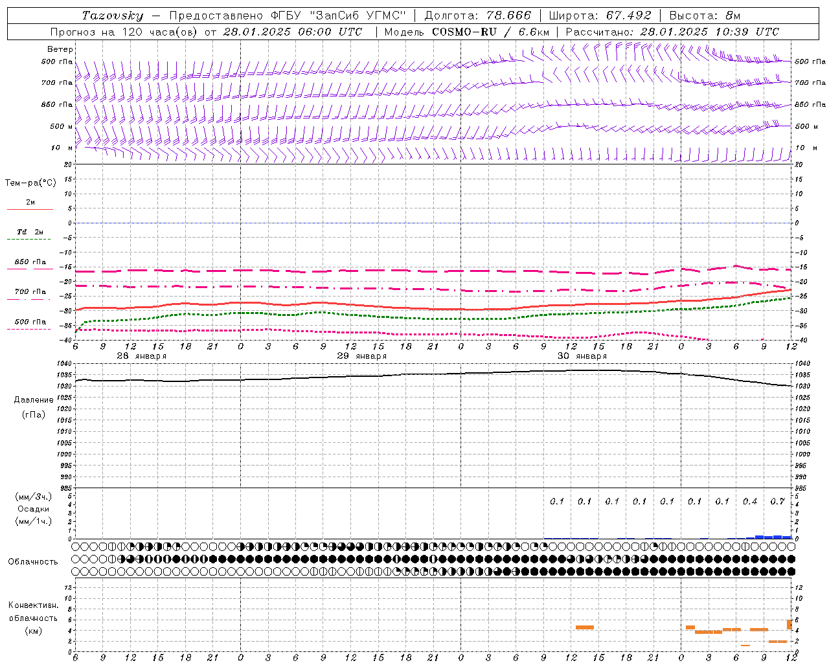Screen dimensions: 829x663
Task: Select the 850 гПа temperature legend label
Action: [30, 262]
